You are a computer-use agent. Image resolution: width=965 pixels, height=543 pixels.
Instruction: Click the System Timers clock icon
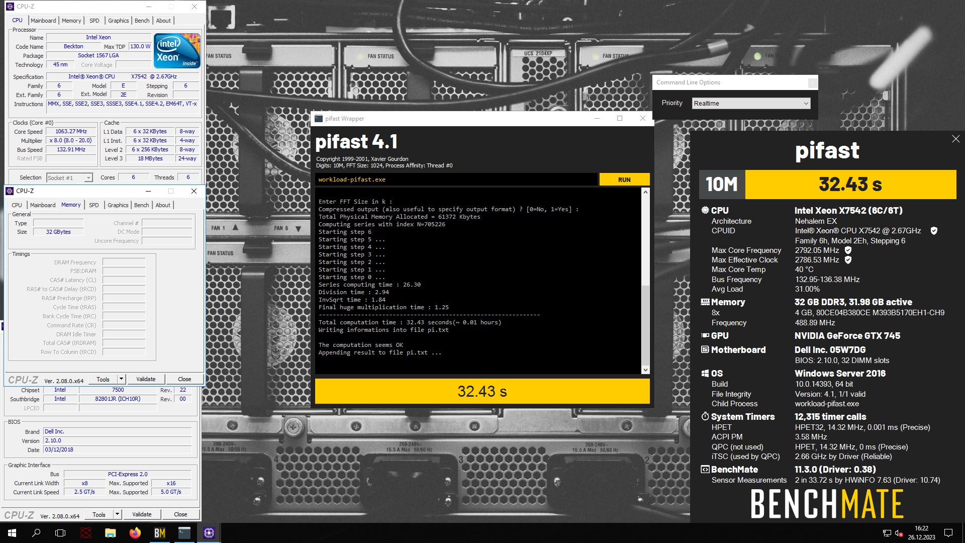pos(705,417)
